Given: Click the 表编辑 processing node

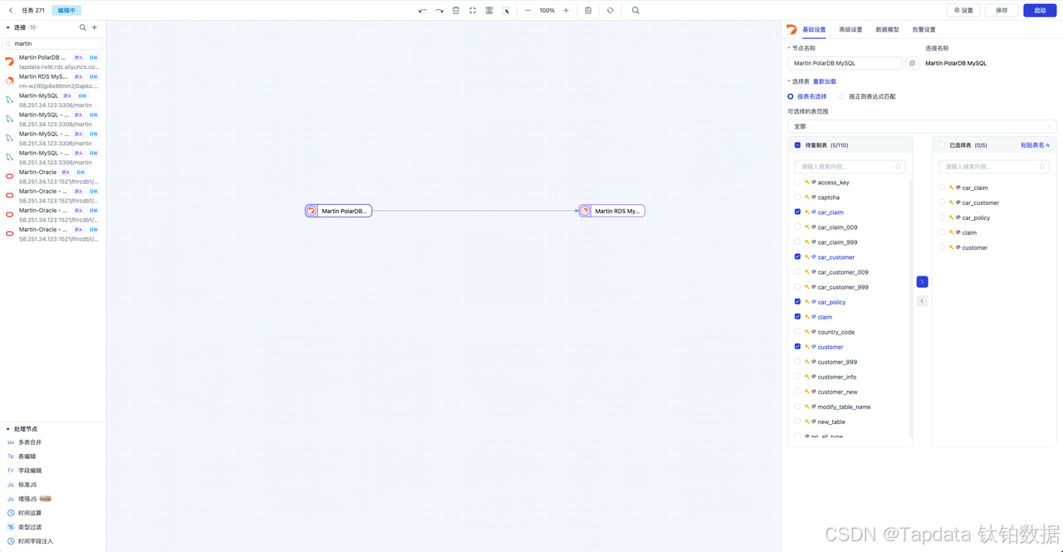Looking at the screenshot, I should tap(27, 457).
